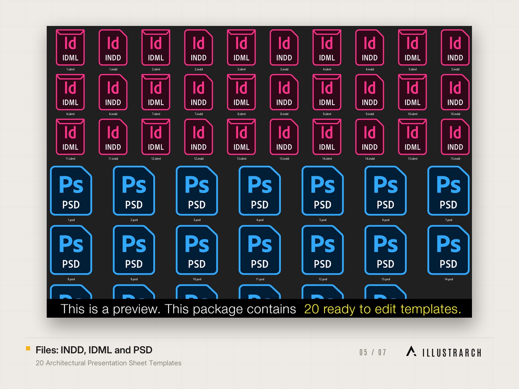The width and height of the screenshot is (519, 389).
Task: Select the 10.indd file icon
Action: tap(455, 92)
